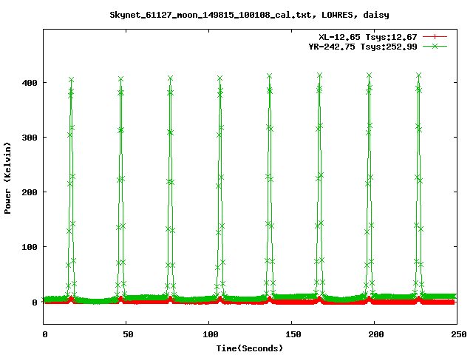Click the red XL legend line sample

tap(435, 36)
